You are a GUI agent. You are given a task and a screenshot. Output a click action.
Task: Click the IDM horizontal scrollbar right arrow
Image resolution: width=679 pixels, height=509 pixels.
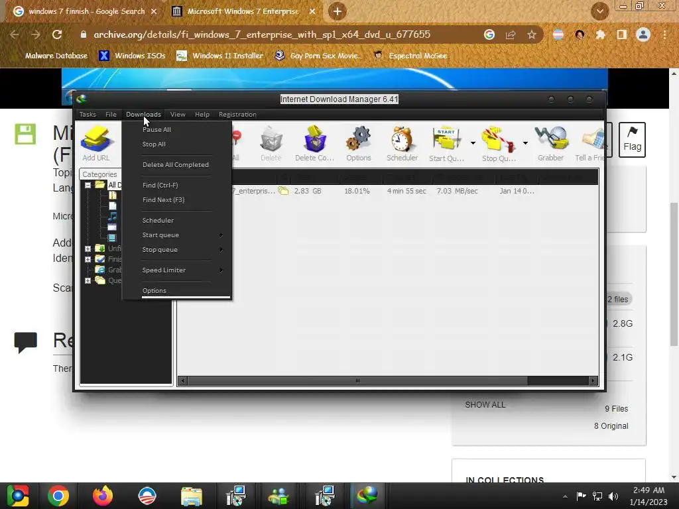coord(593,381)
